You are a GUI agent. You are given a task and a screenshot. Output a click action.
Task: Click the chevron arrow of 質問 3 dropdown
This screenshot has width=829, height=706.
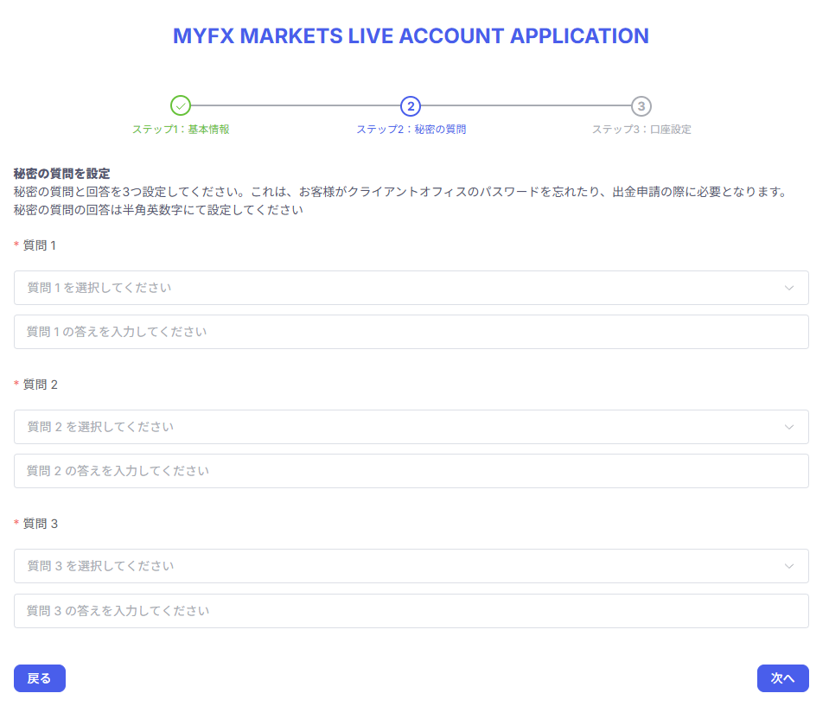pos(789,566)
